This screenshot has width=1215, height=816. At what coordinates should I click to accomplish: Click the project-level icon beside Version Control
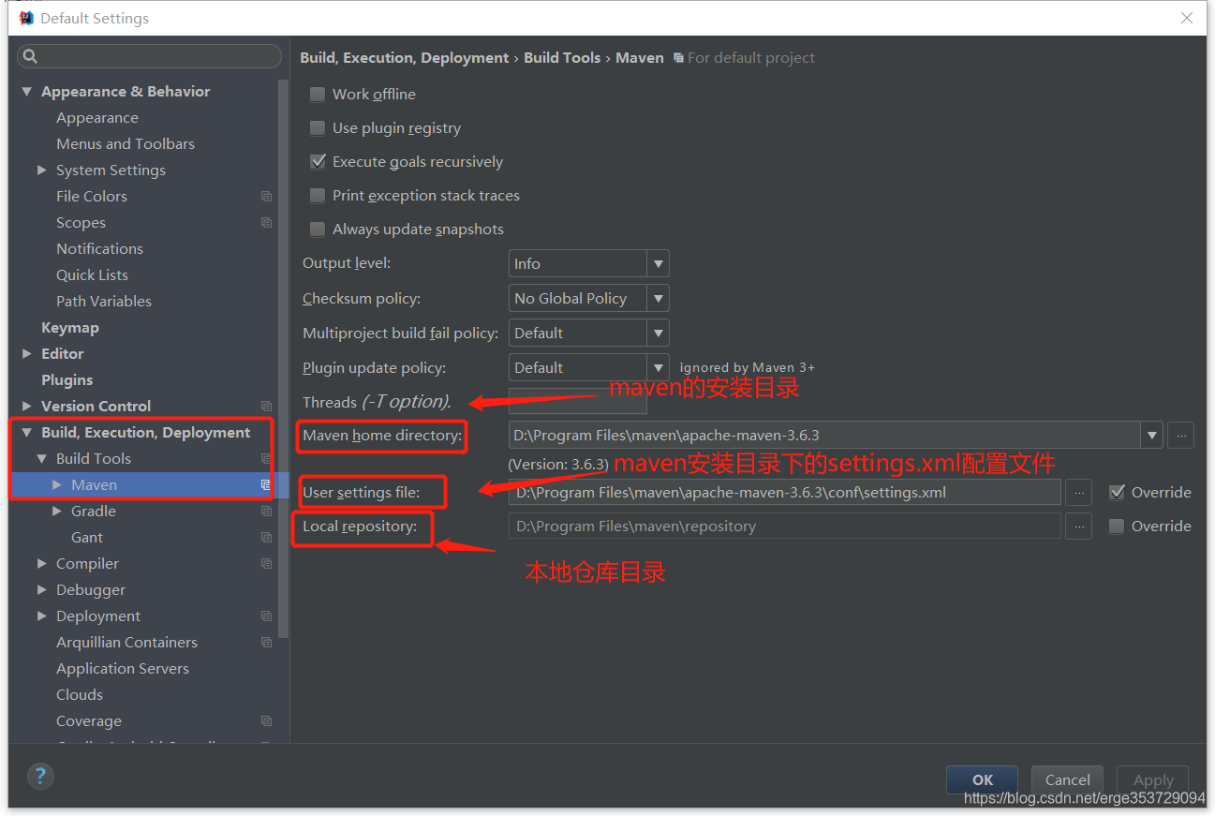(x=267, y=407)
